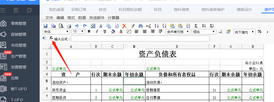Cut the selection with the scissors icon
Image resolution: width=274 pixels, height=102 pixels.
click(x=101, y=26)
